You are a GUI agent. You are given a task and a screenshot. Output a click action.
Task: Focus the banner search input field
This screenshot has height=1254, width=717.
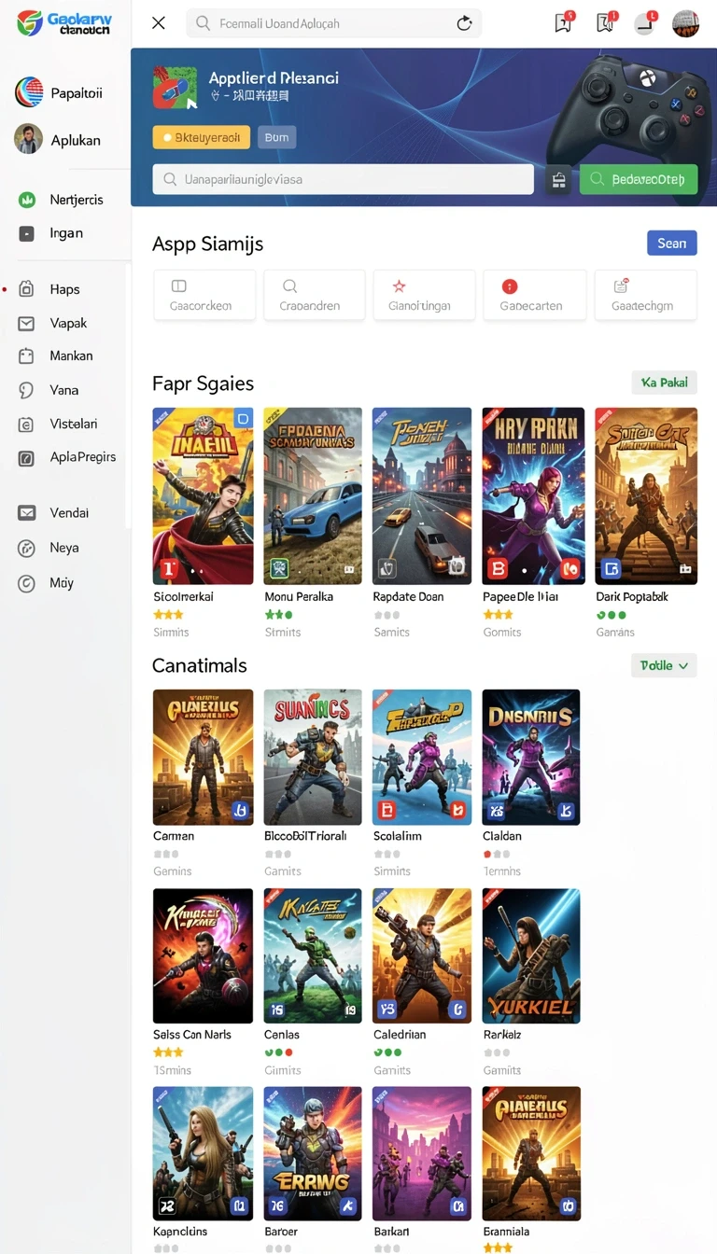(x=344, y=179)
